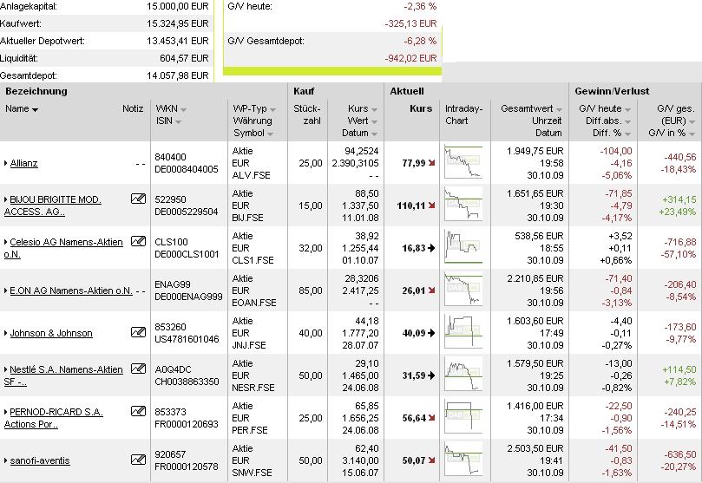Open the Celesio intraday chart thumbnail
Image resolution: width=702 pixels, height=483 pixels.
[x=463, y=247]
